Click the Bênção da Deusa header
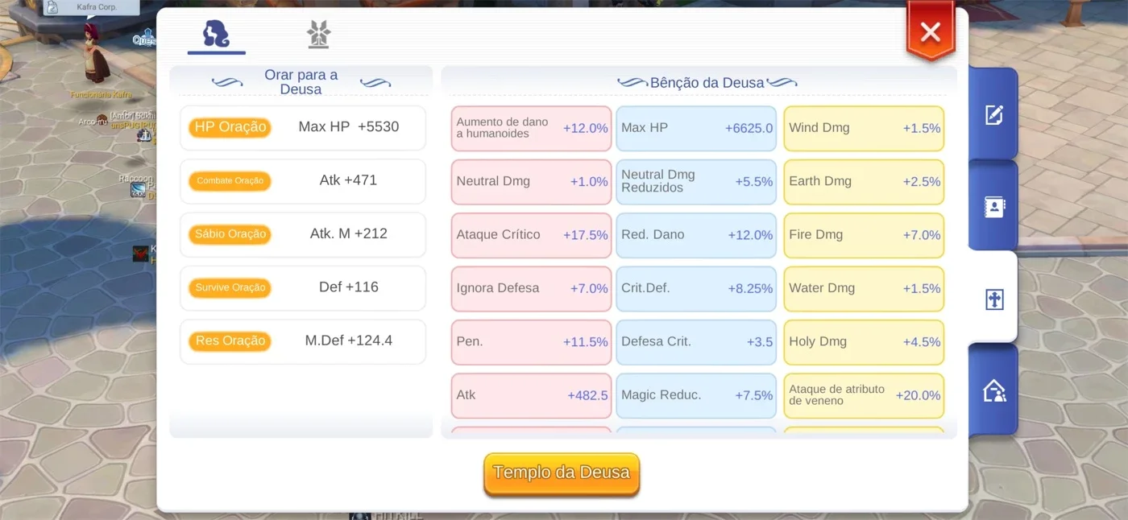1128x520 pixels. click(707, 83)
